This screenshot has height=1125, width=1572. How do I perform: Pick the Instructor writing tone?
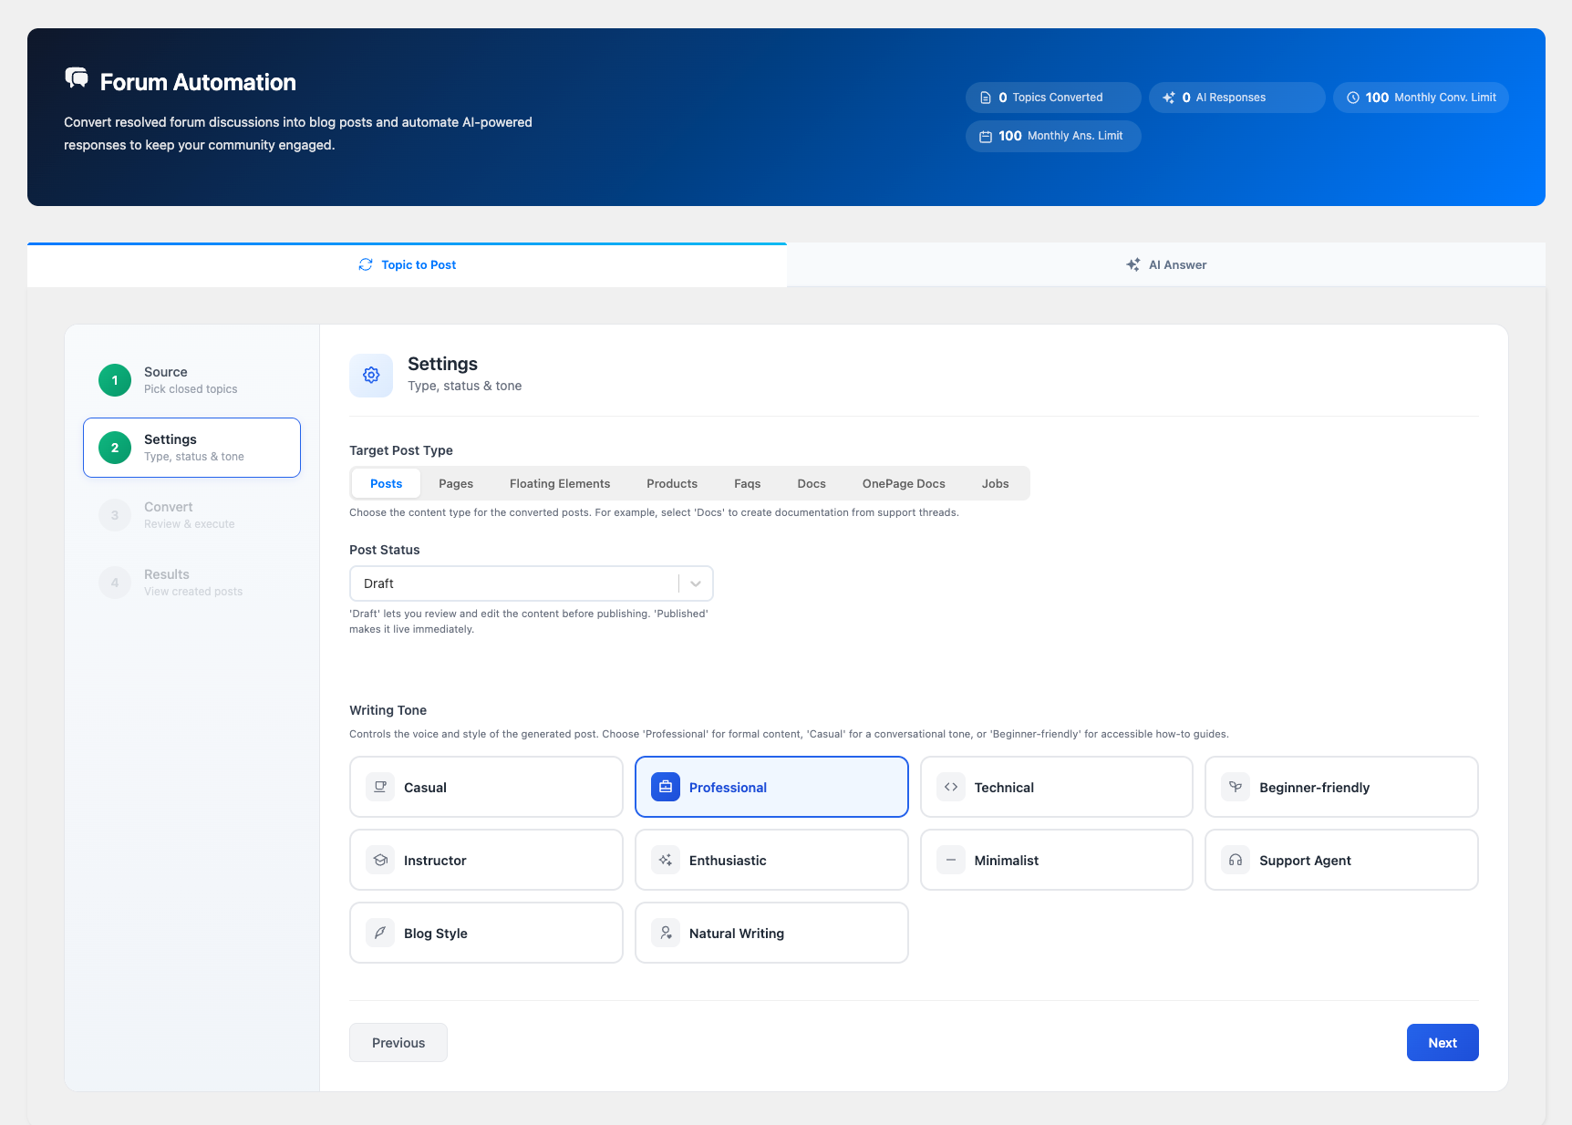[486, 860]
